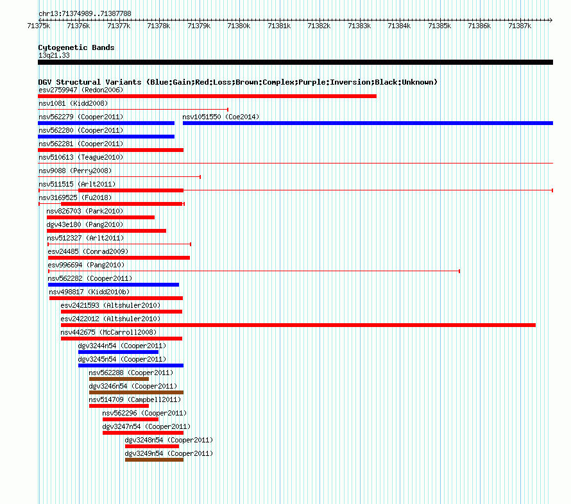The width and height of the screenshot is (571, 504).
Task: Select the red dgv3248n54 loss bar
Action: coord(152,446)
